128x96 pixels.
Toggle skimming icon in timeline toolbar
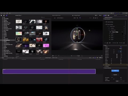(90, 58)
